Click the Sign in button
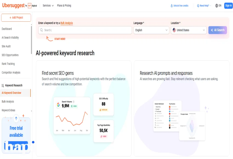This screenshot has height=159, width=233. pyautogui.click(x=228, y=6)
